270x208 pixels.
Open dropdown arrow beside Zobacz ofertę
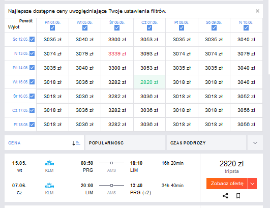(252, 184)
